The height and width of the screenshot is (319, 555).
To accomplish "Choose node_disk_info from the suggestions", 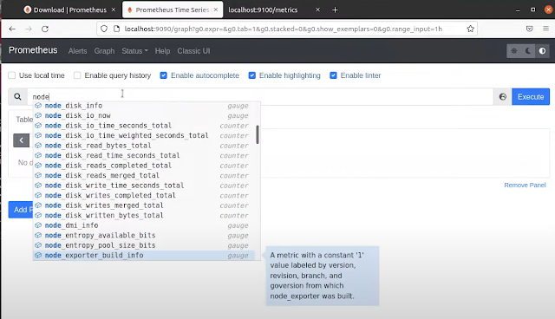I will (144, 106).
